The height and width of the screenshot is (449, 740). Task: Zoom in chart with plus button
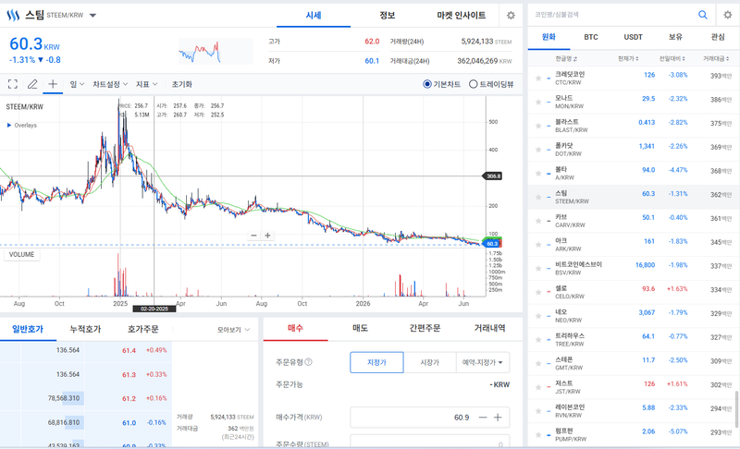click(267, 235)
